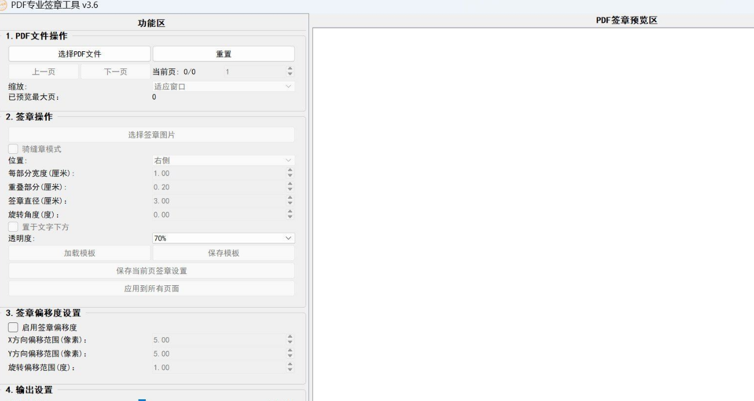Click down arrow of 重叠部分 spinner
The height and width of the screenshot is (401, 754).
[x=290, y=190]
